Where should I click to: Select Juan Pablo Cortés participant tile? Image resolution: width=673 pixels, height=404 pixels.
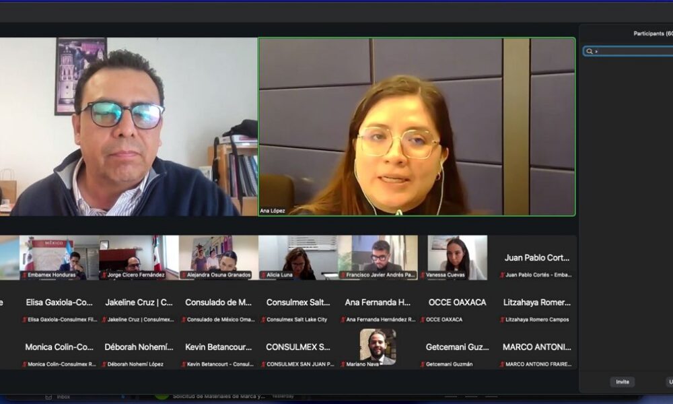pos(537,258)
